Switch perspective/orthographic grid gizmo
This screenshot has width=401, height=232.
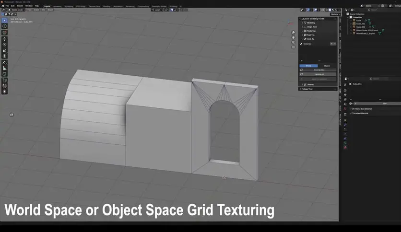point(294,47)
